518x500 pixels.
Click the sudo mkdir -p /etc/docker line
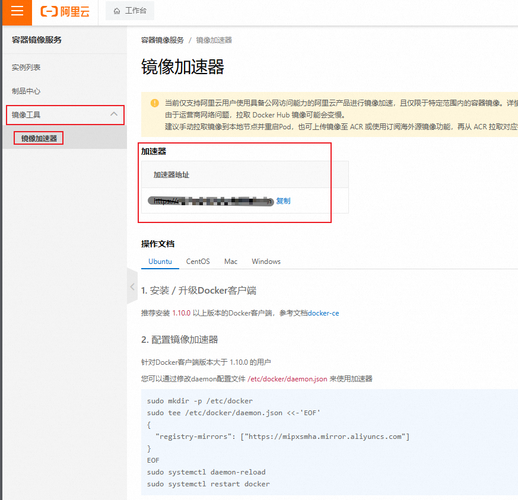[200, 401]
